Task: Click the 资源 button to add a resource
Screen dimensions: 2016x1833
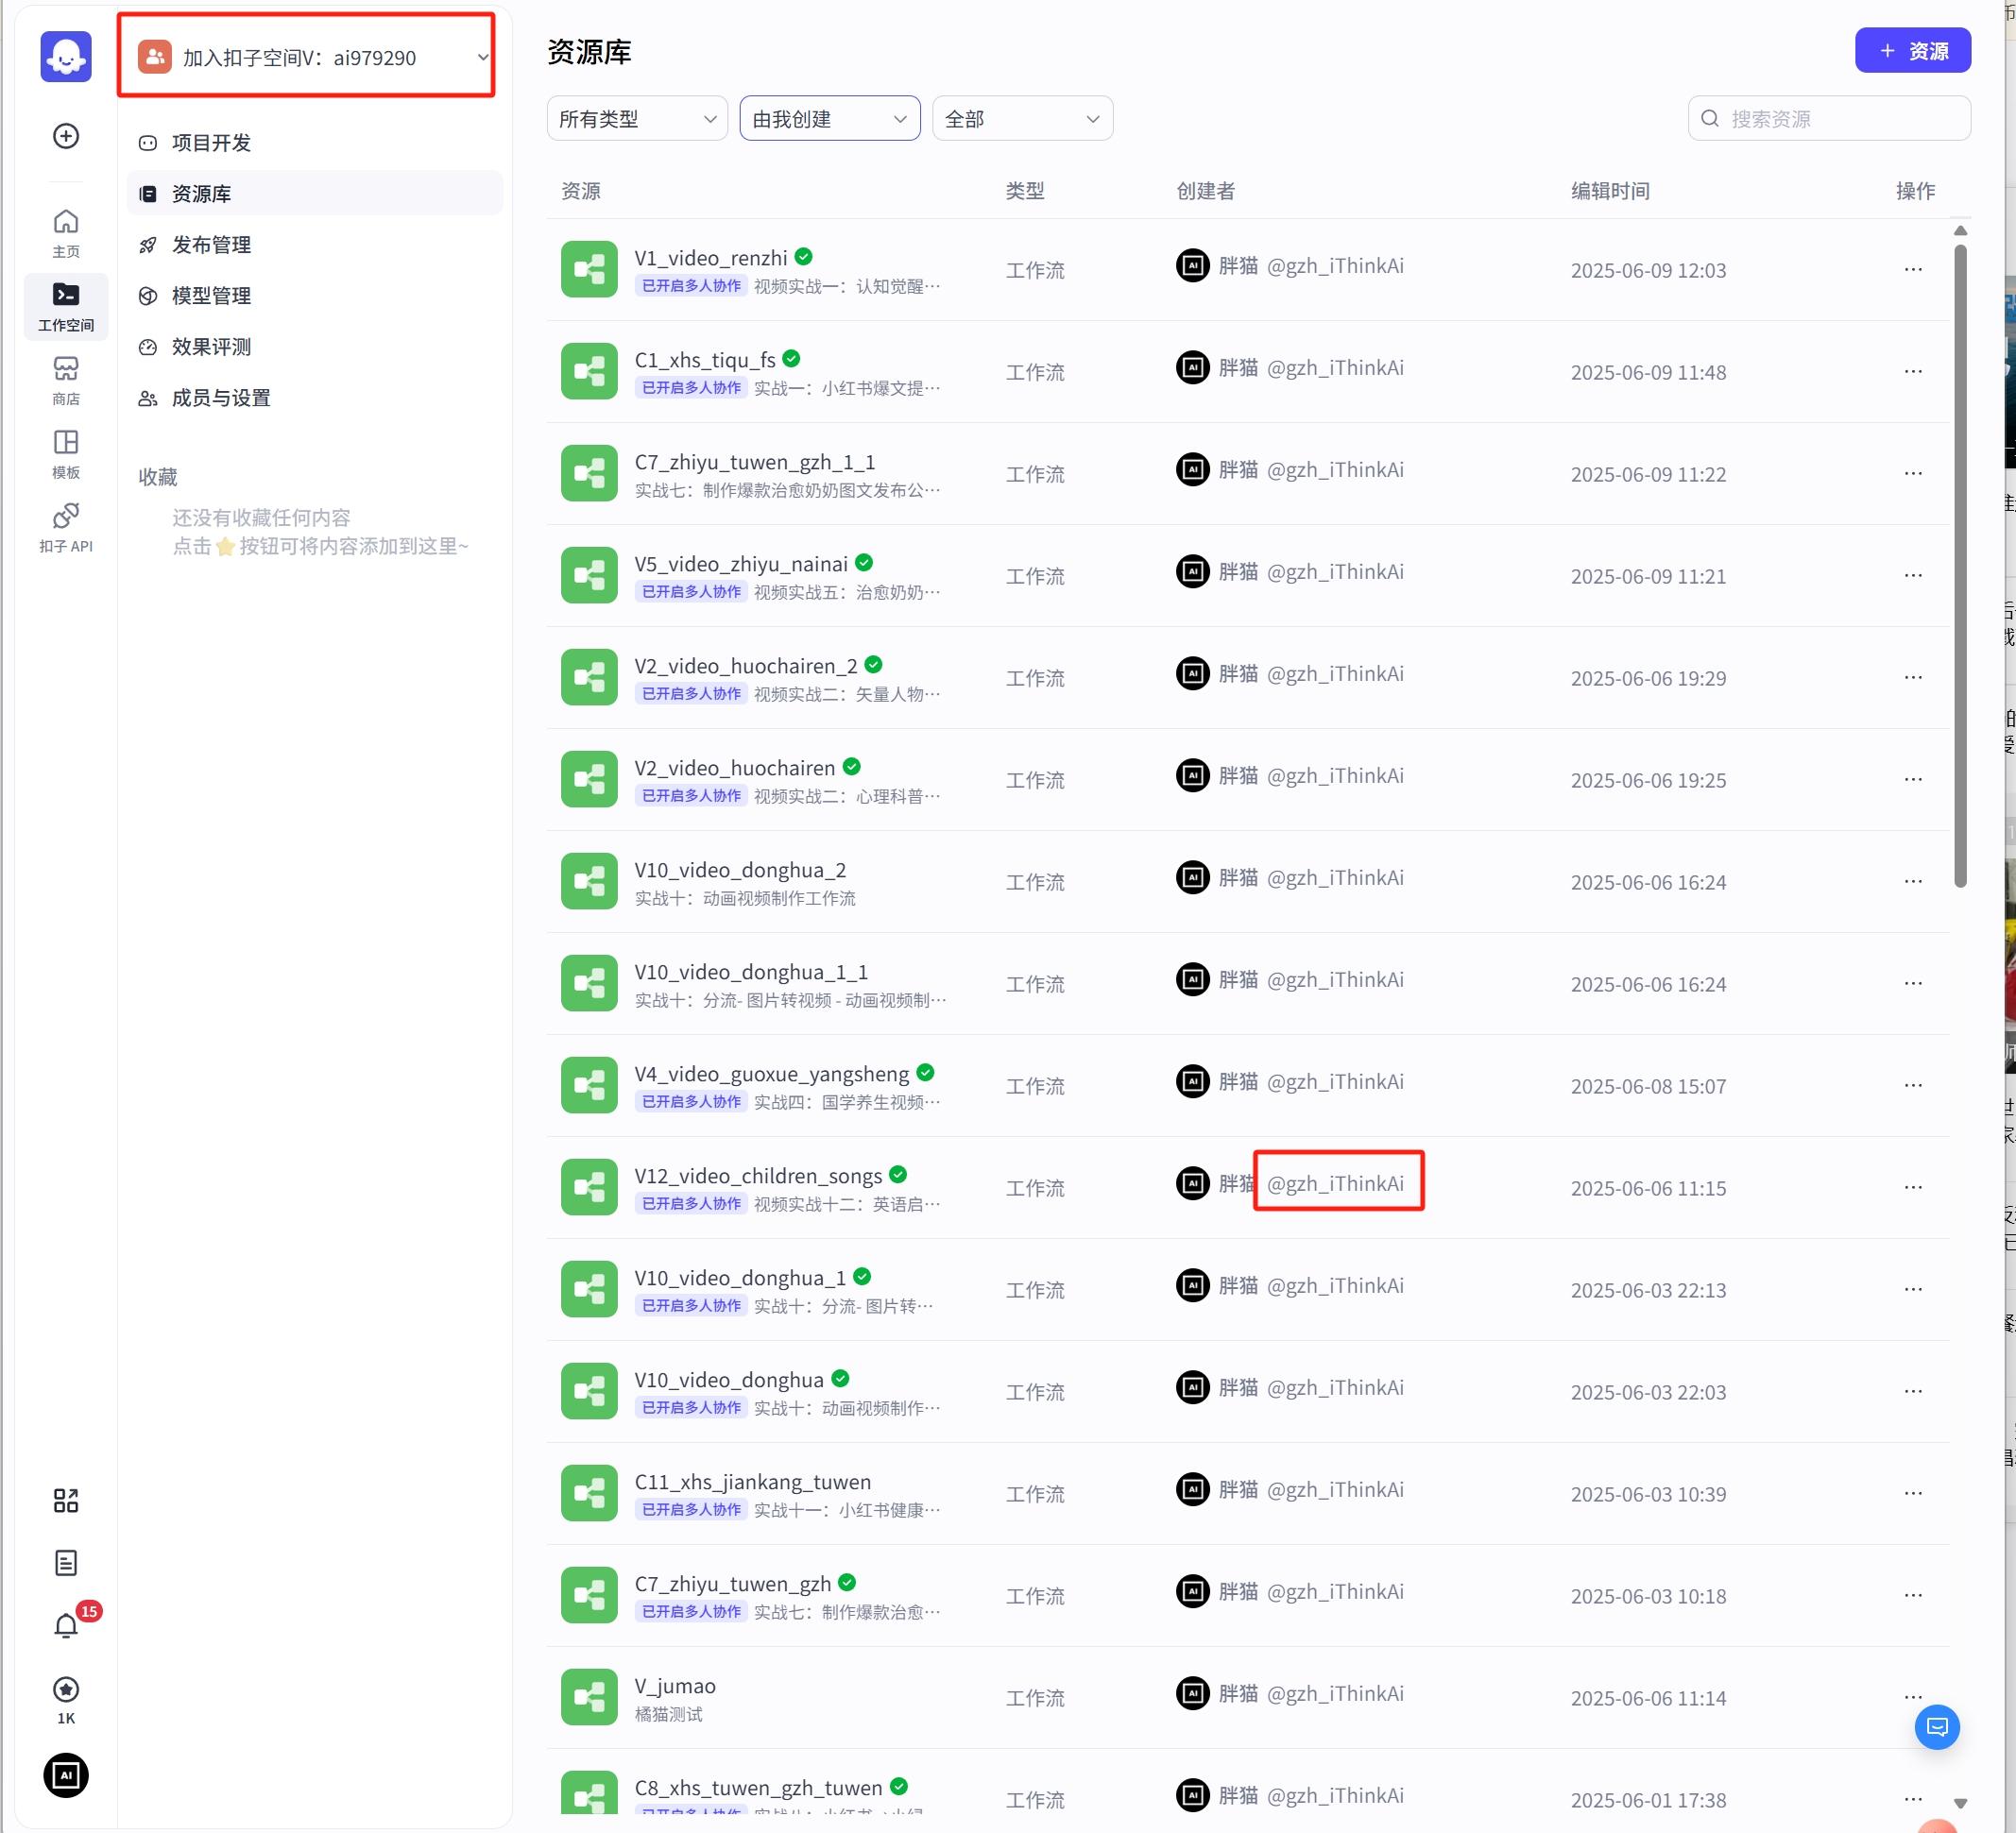Action: 1911,49
